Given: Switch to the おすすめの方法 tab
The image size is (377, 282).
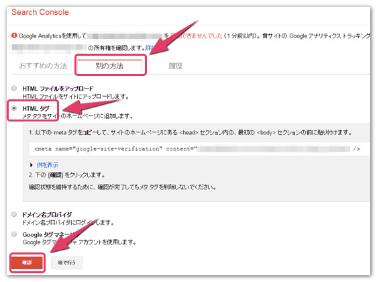Looking at the screenshot, I should (x=43, y=66).
